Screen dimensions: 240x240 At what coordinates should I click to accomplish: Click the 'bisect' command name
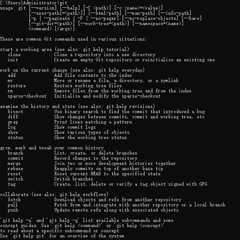16,111
